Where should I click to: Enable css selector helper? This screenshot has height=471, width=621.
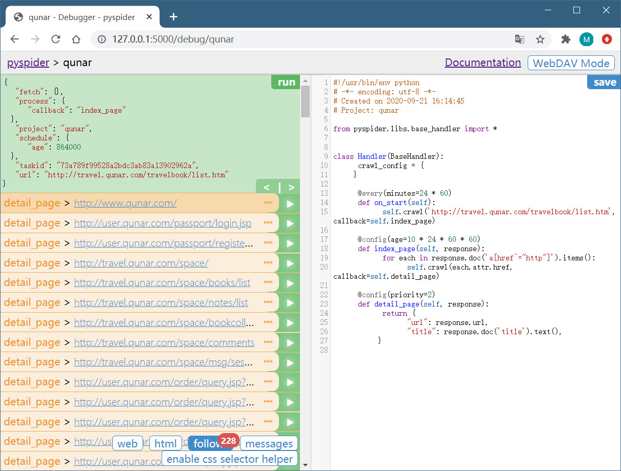click(x=230, y=459)
